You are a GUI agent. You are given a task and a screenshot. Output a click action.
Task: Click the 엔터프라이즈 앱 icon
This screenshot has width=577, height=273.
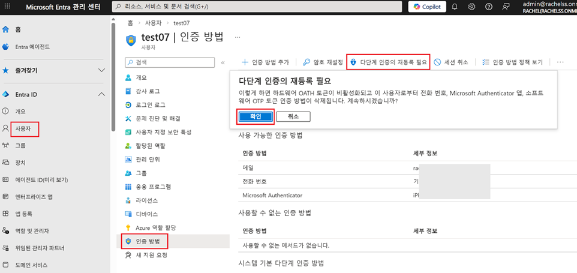click(x=5, y=196)
